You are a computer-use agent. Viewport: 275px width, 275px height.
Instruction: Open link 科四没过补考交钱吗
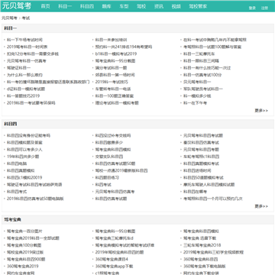tap(113, 135)
